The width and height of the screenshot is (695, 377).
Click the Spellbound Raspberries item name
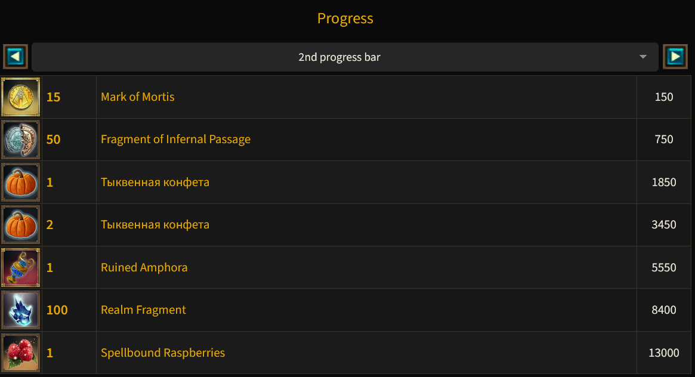(163, 353)
